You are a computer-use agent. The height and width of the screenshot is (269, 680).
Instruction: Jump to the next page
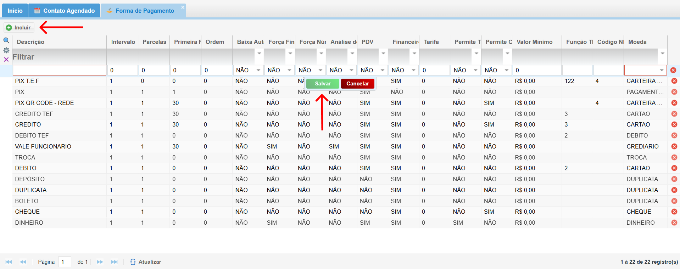click(100, 262)
